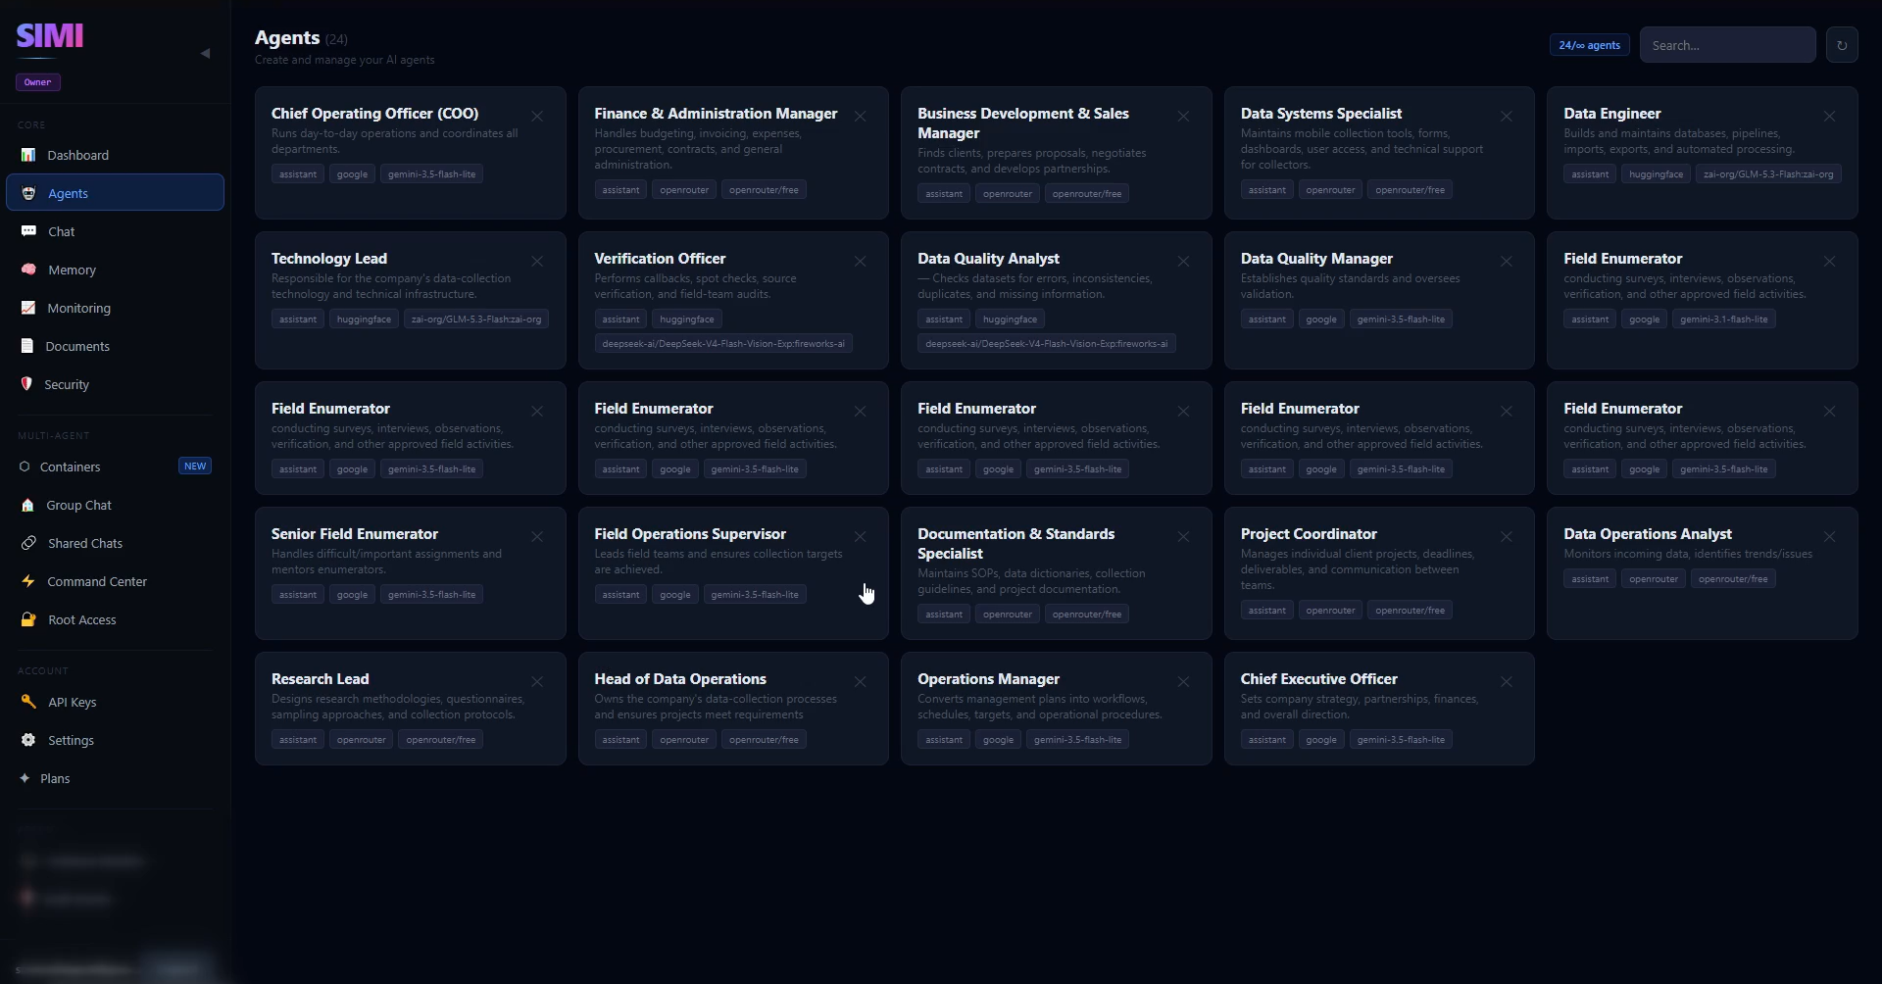The height and width of the screenshot is (984, 1882).
Task: Click the Security shield icon
Action: point(26,384)
